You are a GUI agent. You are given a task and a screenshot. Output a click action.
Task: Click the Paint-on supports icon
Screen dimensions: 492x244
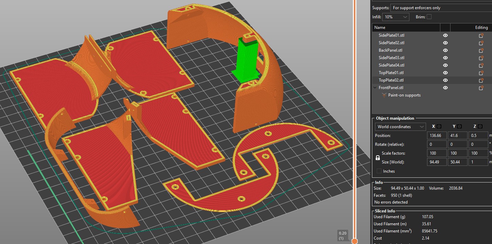point(384,95)
